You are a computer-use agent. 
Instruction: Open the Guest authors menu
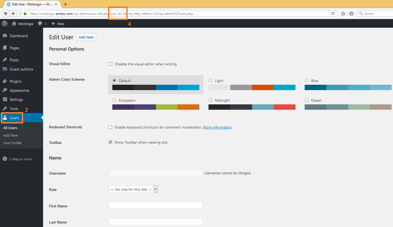click(x=21, y=69)
